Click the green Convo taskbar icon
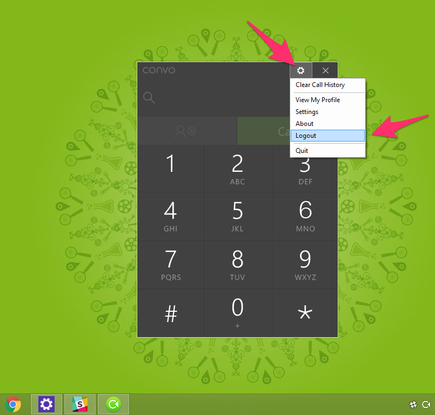This screenshot has height=415, width=435. pyautogui.click(x=113, y=404)
